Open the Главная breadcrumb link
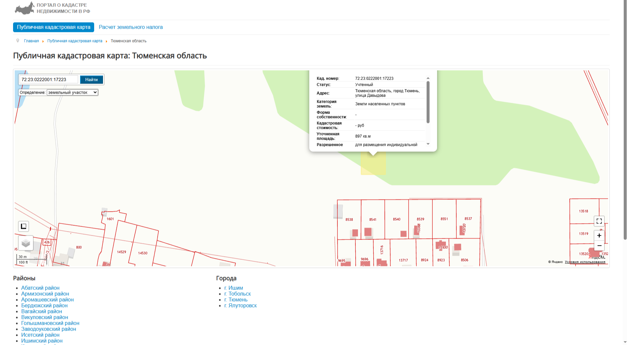This screenshot has width=627, height=345. pos(31,41)
